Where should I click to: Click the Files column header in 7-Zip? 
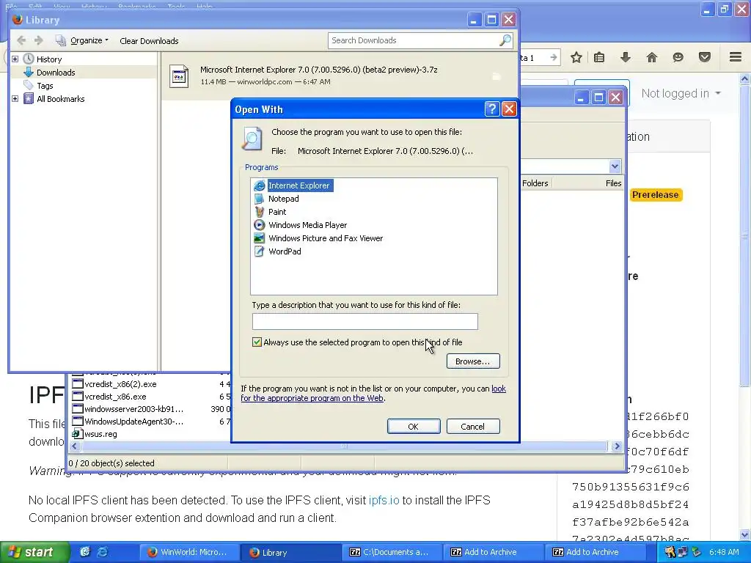point(613,183)
